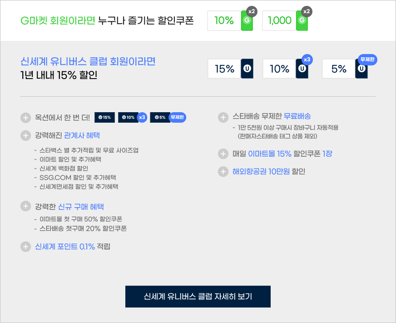Viewport: 396px width, 323px height.
Task: Click the small 15% option coupon badge
Action: (104, 118)
